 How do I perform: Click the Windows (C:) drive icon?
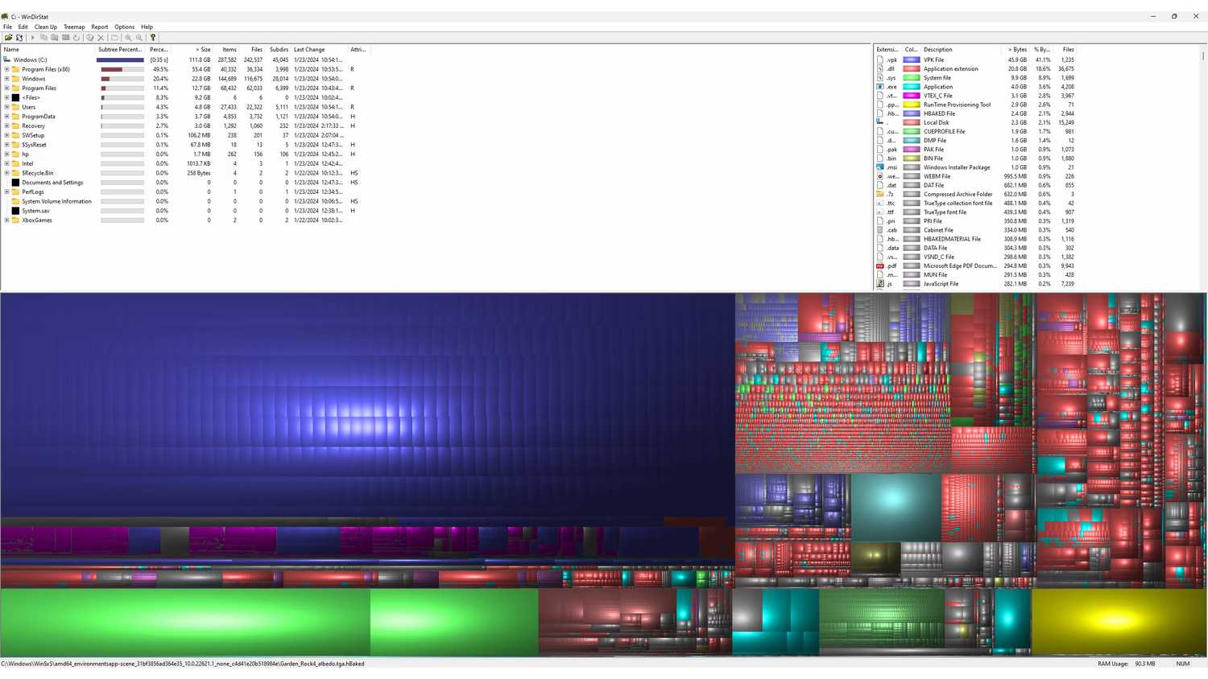point(7,60)
